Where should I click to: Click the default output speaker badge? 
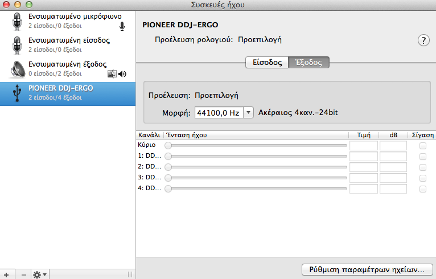(x=122, y=74)
